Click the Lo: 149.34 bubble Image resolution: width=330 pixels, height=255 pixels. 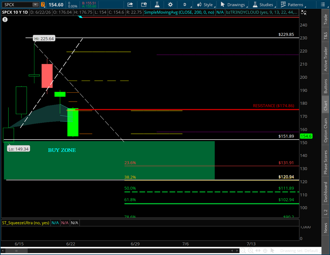19,149
